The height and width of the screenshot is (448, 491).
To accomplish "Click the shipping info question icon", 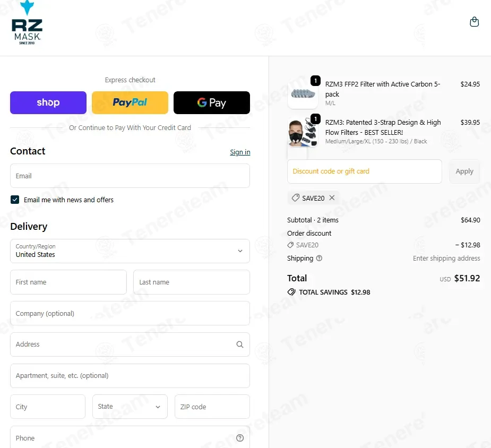I will point(319,259).
